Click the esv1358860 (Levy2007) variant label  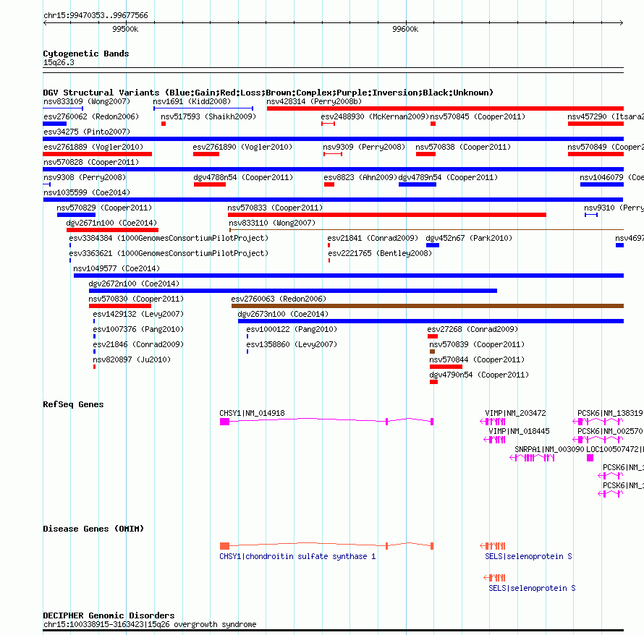[x=292, y=344]
